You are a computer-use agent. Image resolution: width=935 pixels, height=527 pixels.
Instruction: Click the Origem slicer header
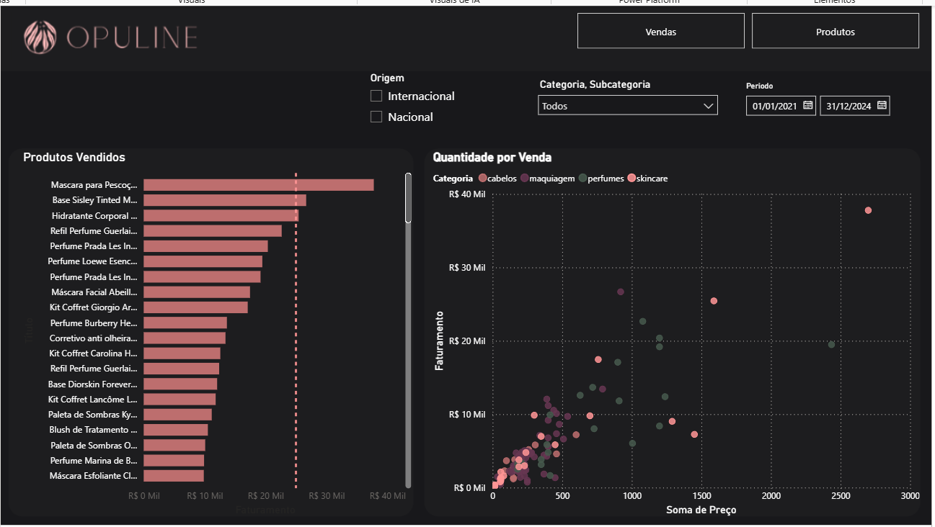tap(387, 78)
